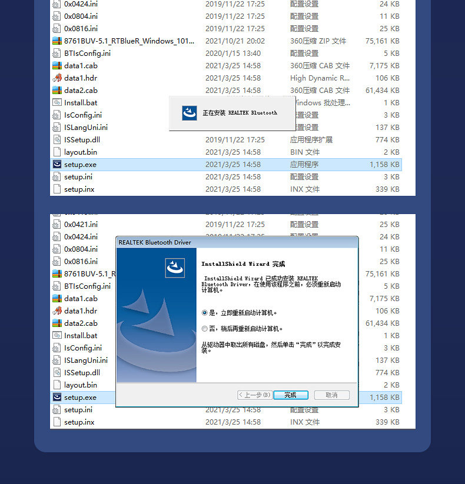Select setup.exe name in upper list

coord(80,165)
